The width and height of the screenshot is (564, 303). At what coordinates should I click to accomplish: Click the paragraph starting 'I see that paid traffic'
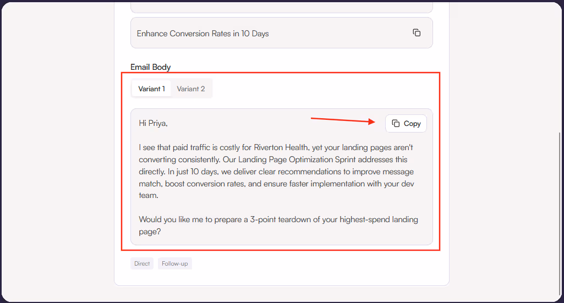coord(276,172)
